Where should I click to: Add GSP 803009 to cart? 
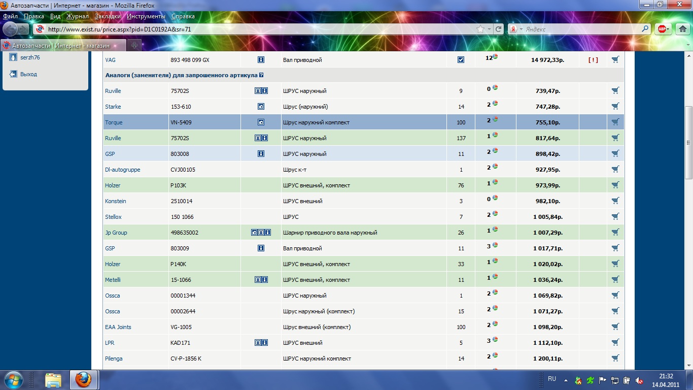(615, 248)
